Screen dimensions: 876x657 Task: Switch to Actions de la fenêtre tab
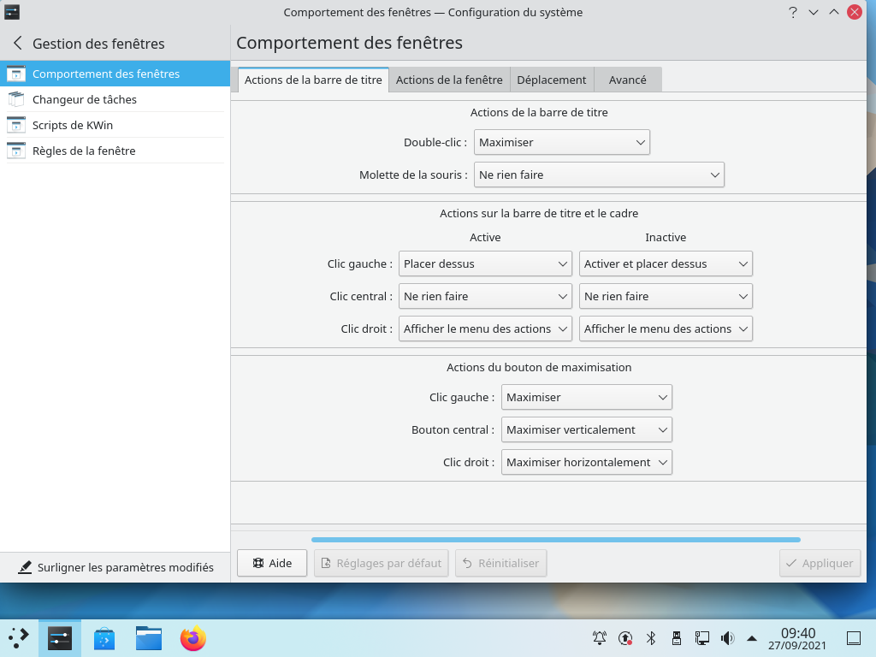[449, 80]
